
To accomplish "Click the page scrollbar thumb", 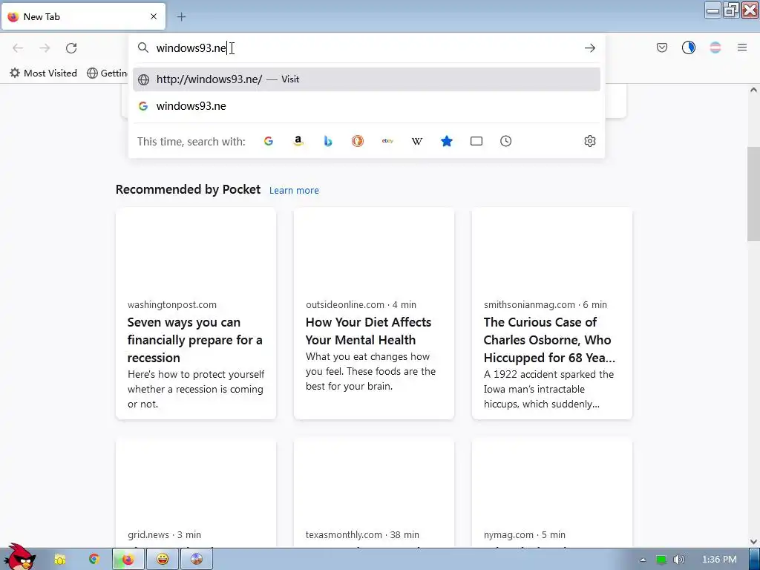I will click(753, 194).
